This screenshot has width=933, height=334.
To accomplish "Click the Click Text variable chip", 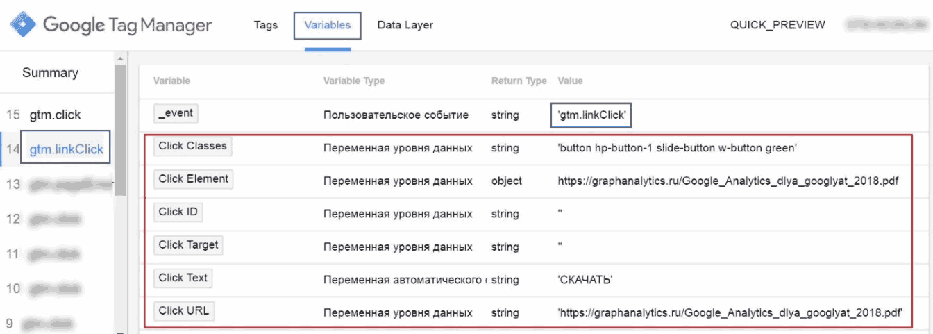I will click(183, 278).
